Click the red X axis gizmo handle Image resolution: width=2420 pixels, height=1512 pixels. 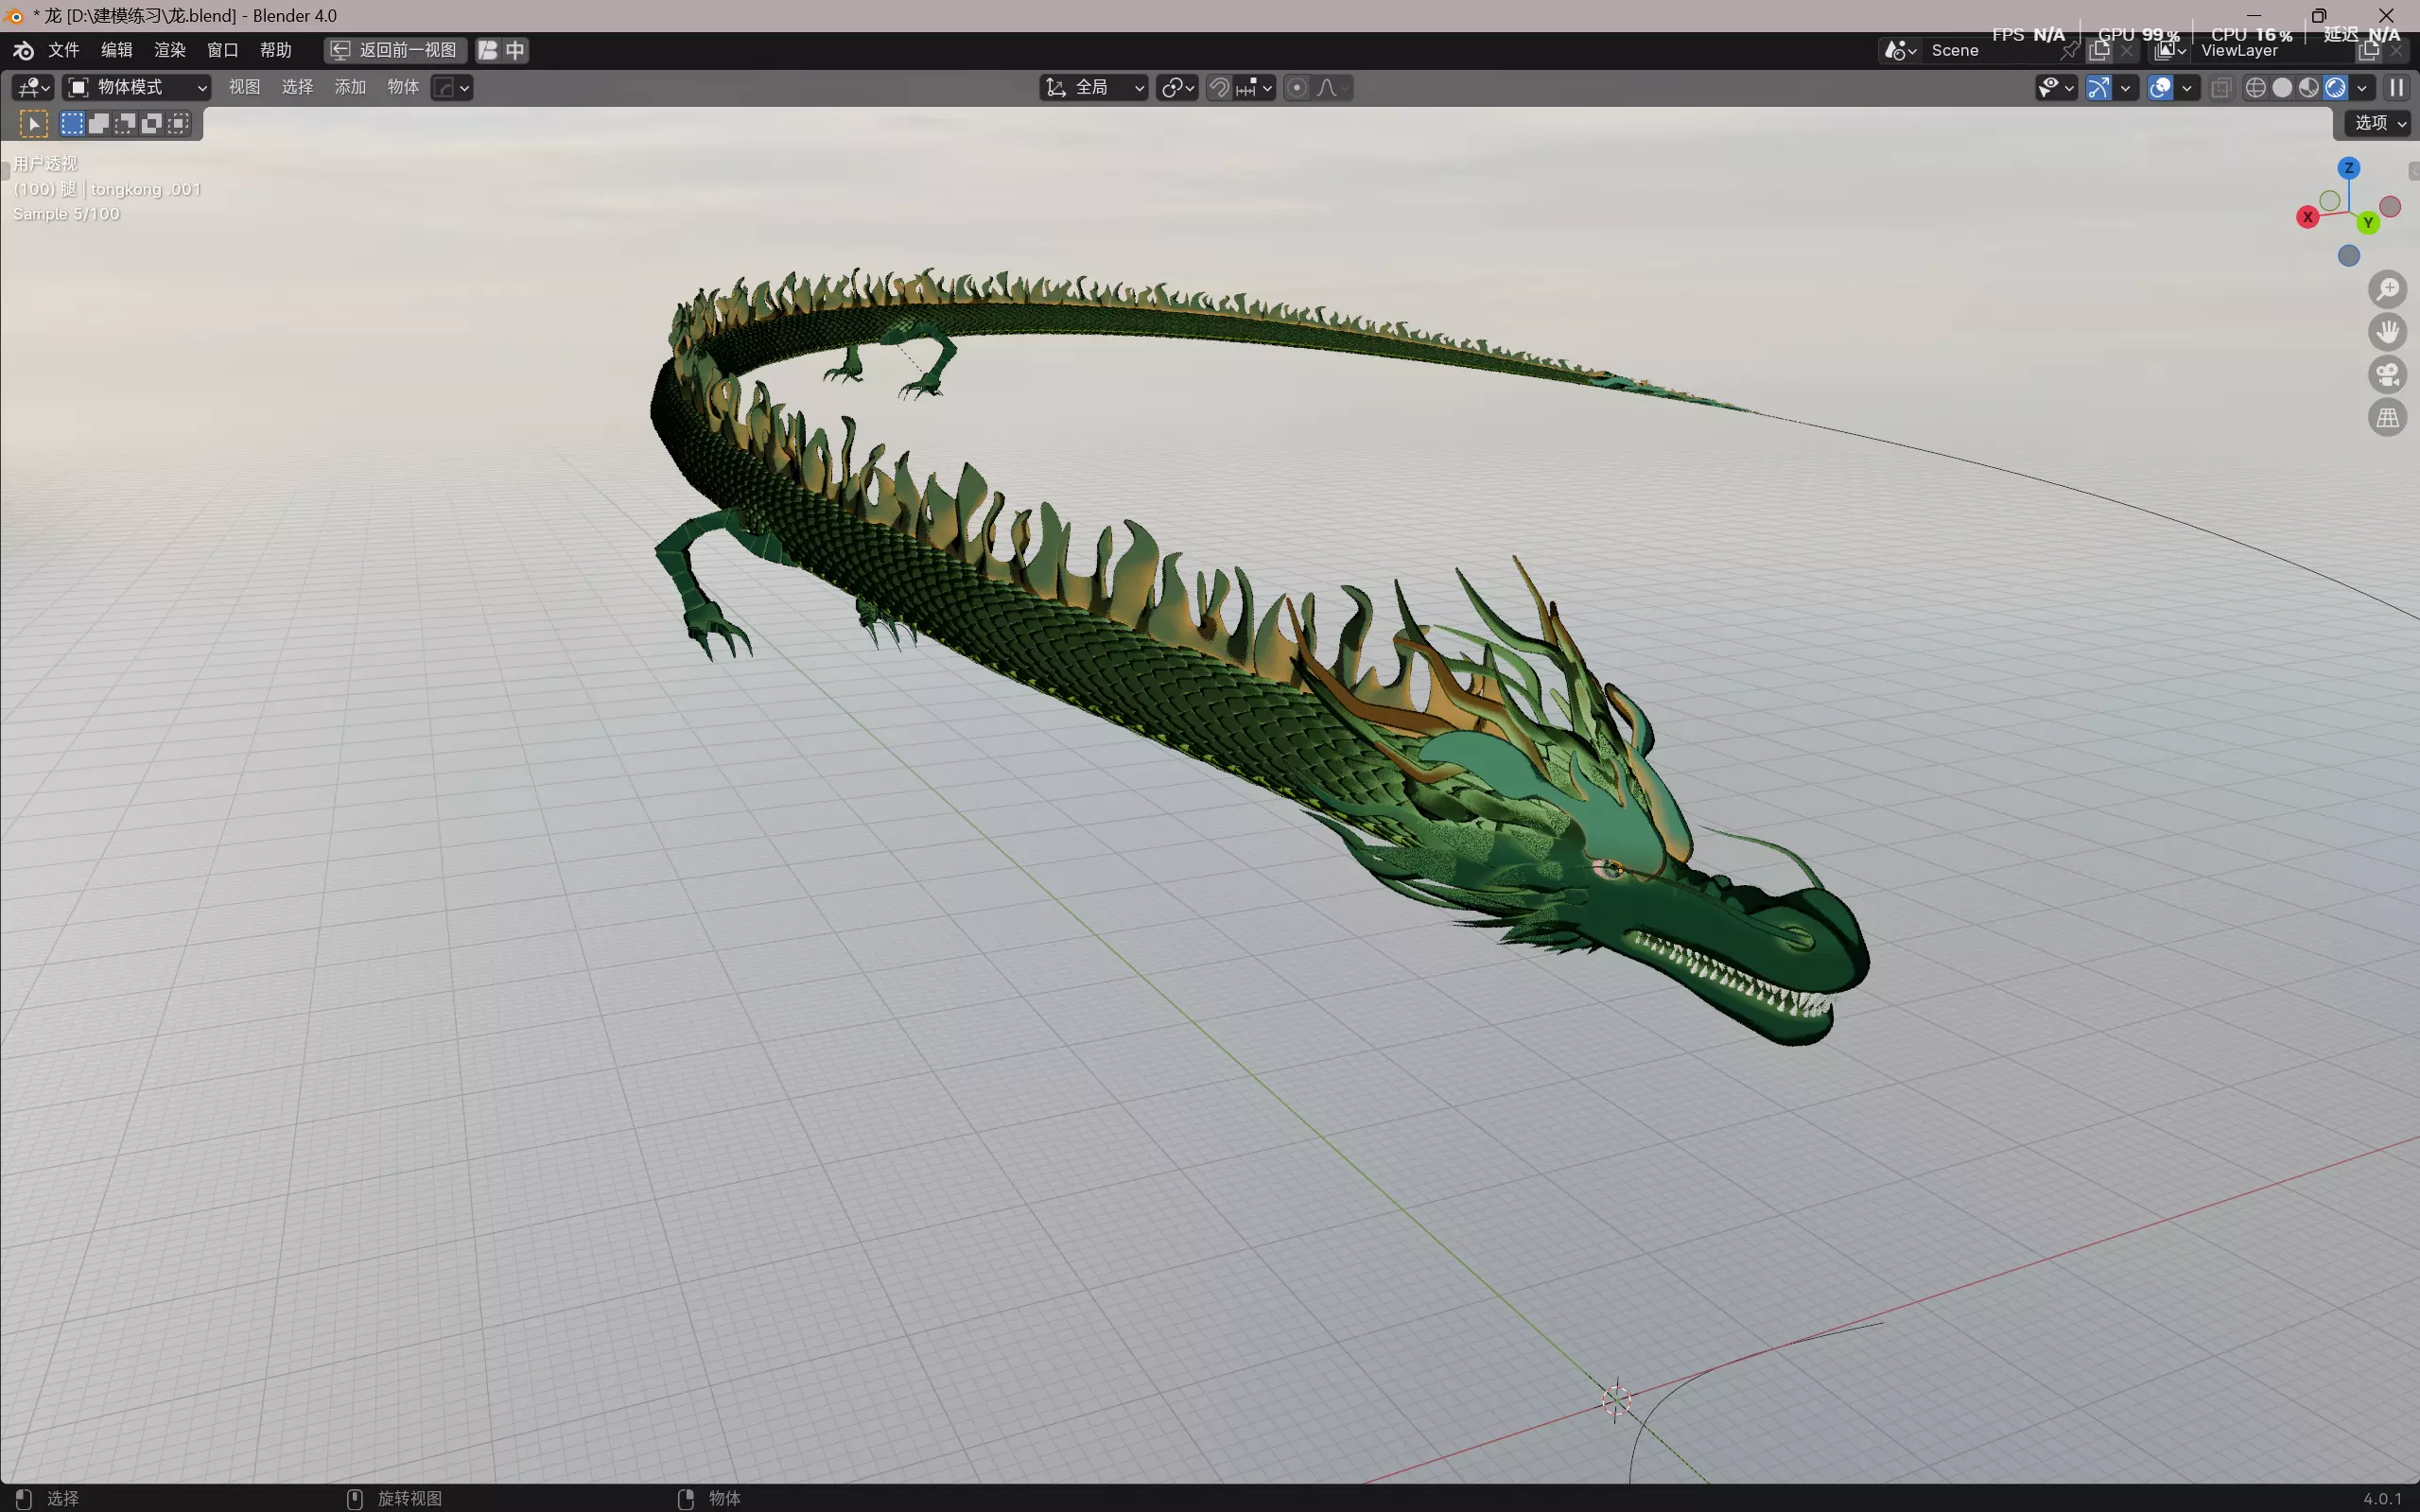(x=2307, y=217)
